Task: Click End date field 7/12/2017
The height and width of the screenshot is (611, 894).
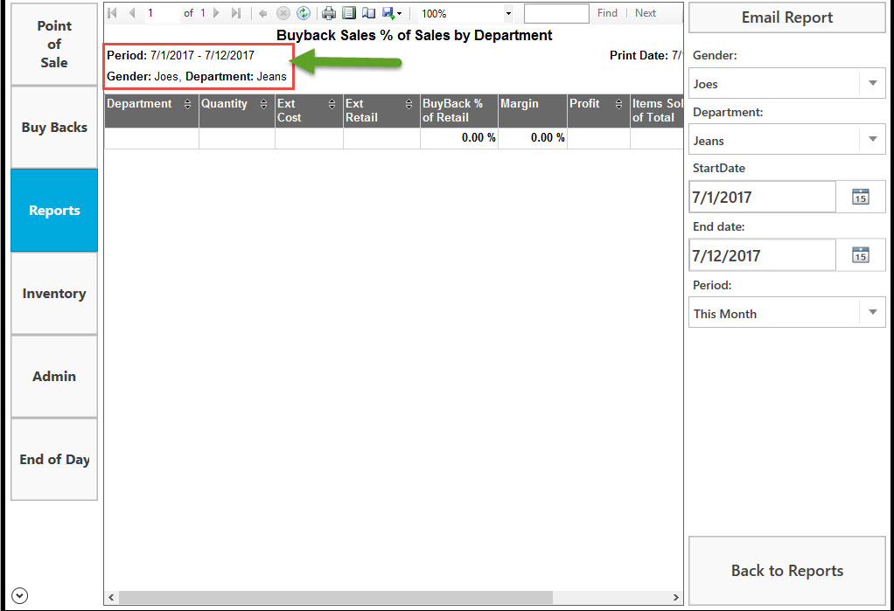Action: 762,255
